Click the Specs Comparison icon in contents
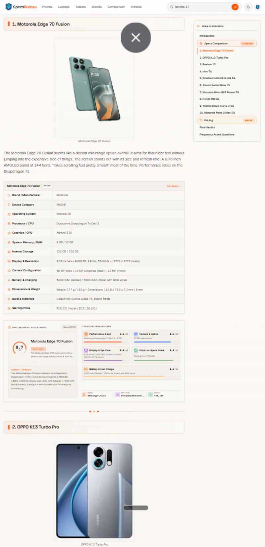265x547 pixels. click(201, 43)
